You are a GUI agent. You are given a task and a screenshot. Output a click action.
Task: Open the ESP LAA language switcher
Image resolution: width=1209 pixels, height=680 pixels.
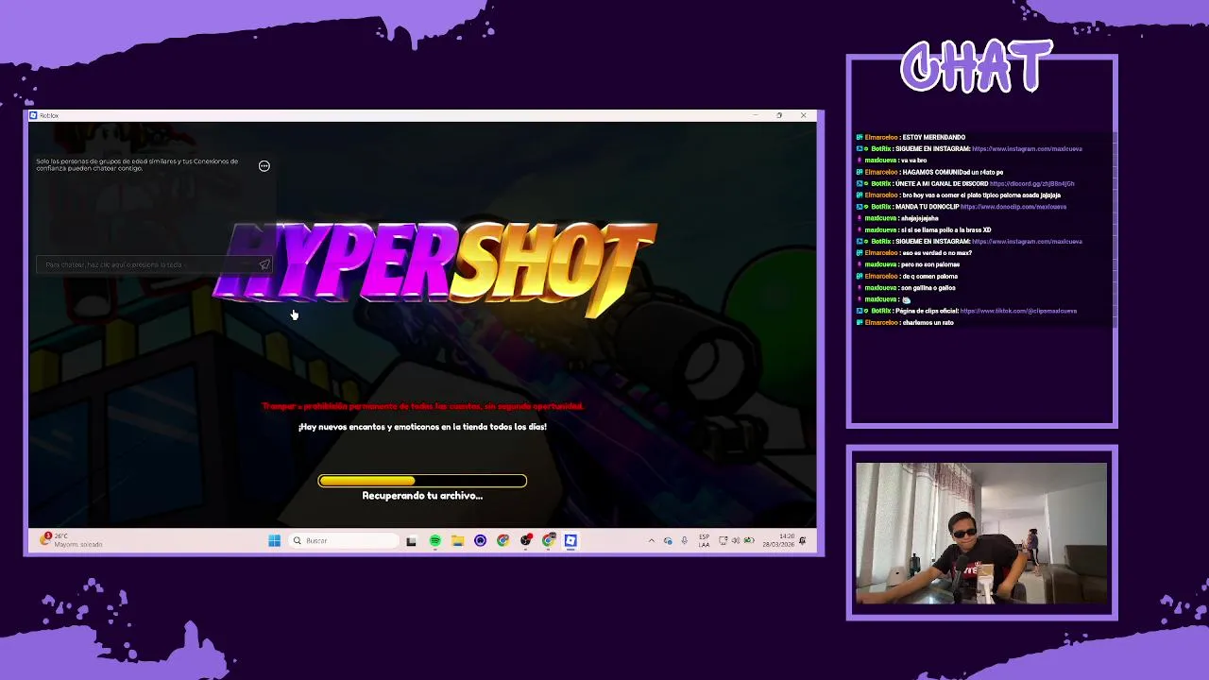coord(704,540)
